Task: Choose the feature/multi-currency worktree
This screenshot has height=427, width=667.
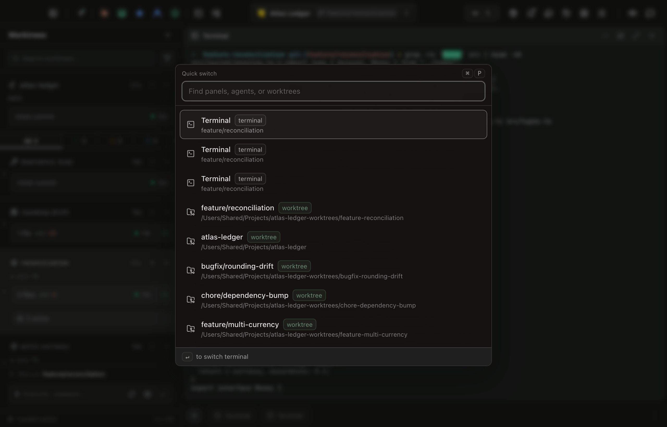Action: (x=333, y=329)
